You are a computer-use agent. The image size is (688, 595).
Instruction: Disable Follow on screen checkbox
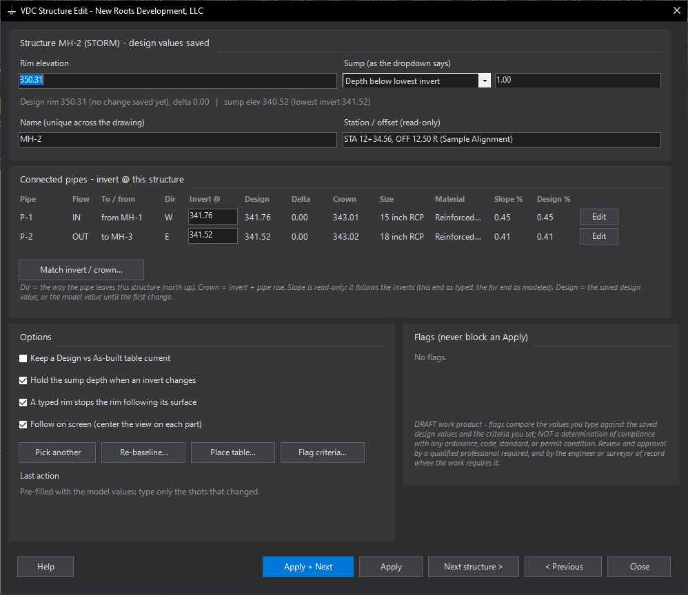click(23, 424)
